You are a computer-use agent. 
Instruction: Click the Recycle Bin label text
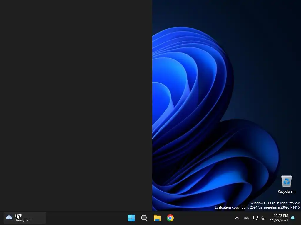[x=286, y=192]
